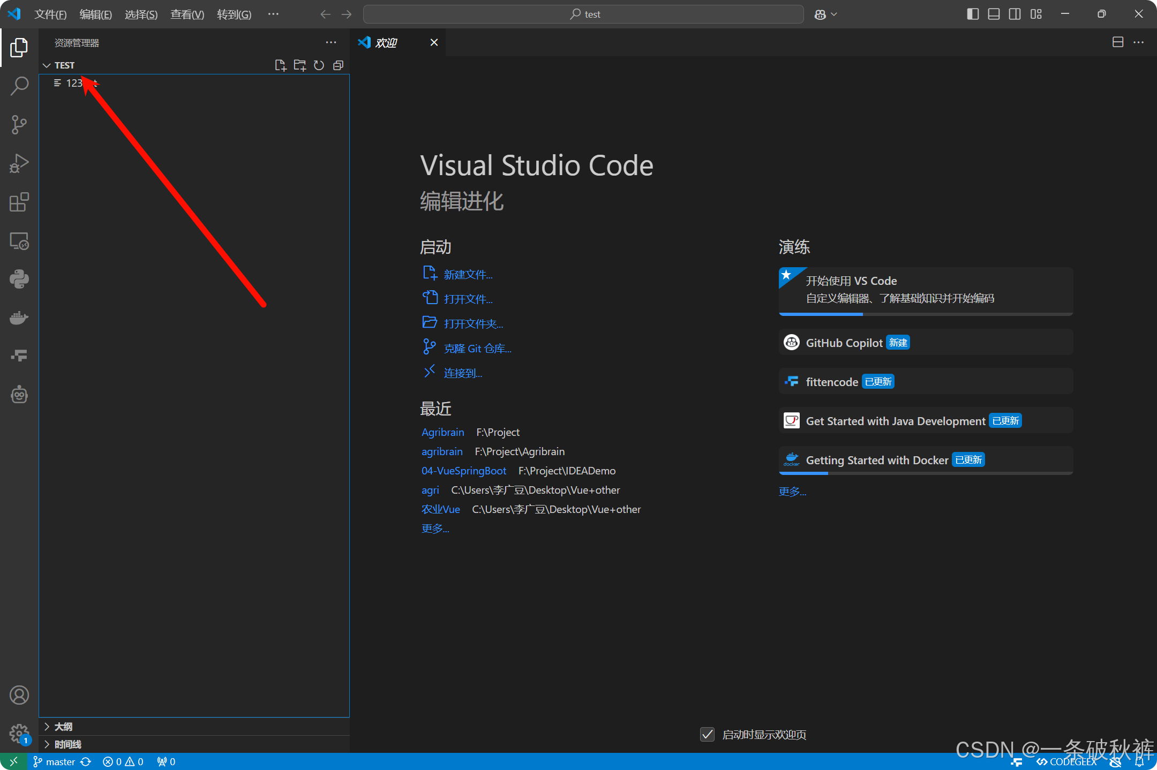
Task: Open the 转到(G) menu
Action: tap(234, 14)
